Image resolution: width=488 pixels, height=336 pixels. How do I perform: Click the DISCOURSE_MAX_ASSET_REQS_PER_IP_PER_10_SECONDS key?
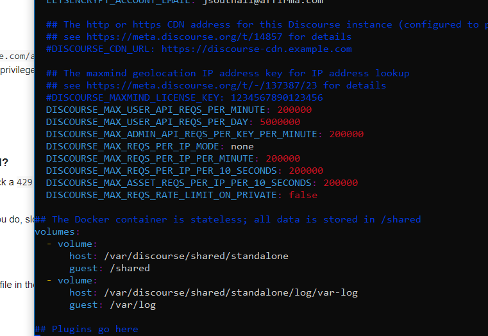(x=179, y=183)
